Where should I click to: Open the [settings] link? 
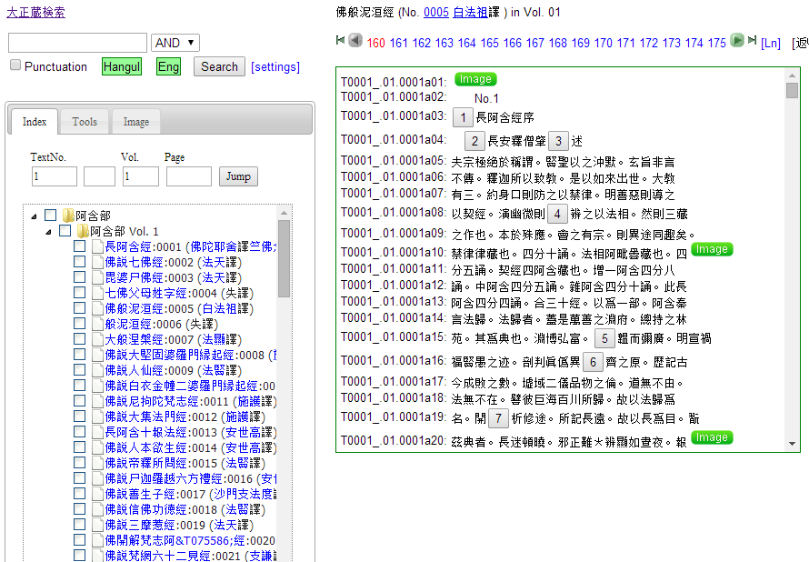tap(275, 66)
